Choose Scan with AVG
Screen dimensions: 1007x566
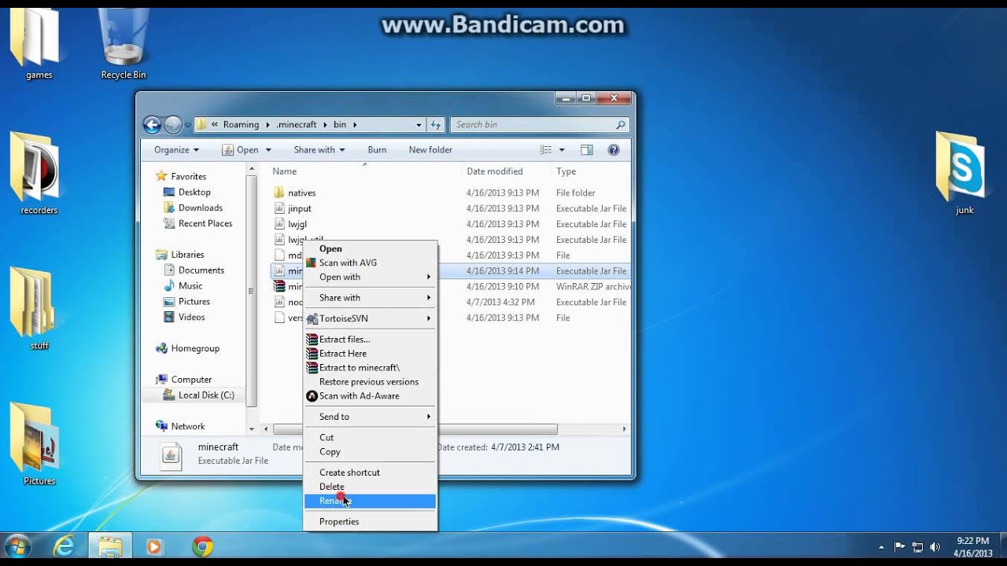pos(370,263)
